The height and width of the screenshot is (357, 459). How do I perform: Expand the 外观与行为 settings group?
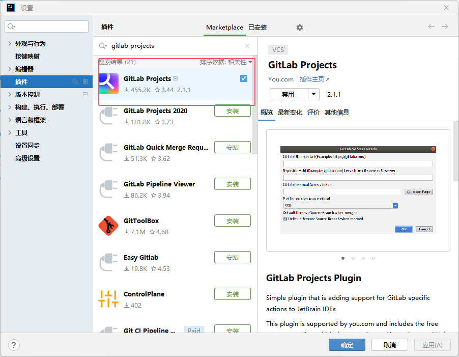click(10, 44)
